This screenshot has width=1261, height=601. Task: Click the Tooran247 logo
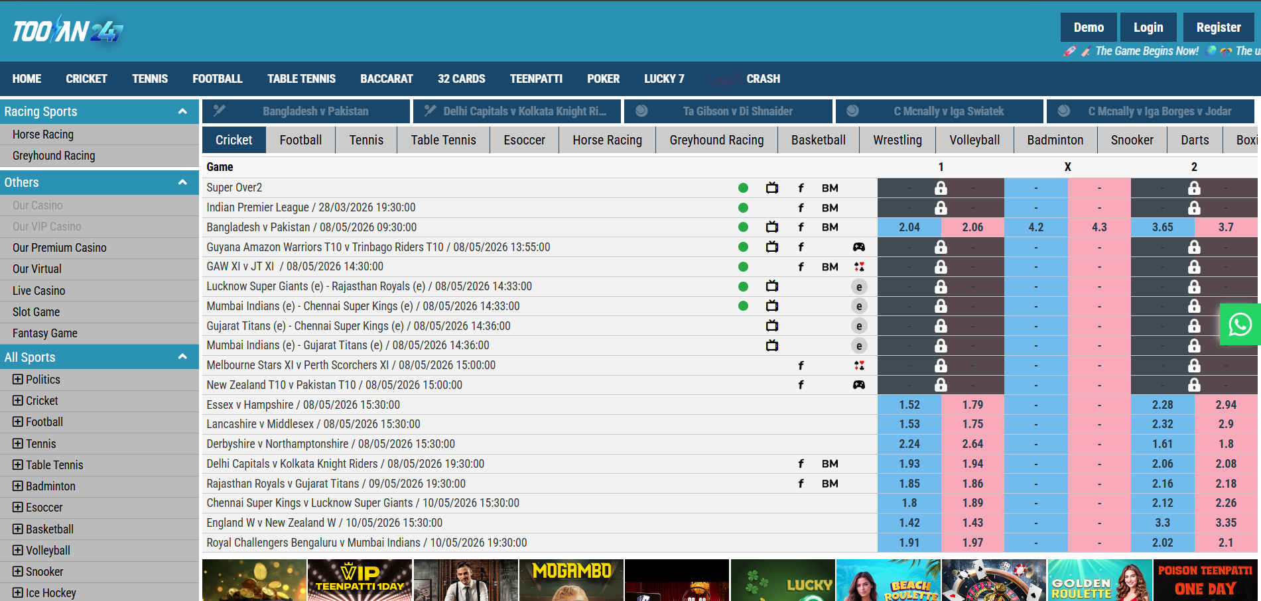tap(68, 30)
